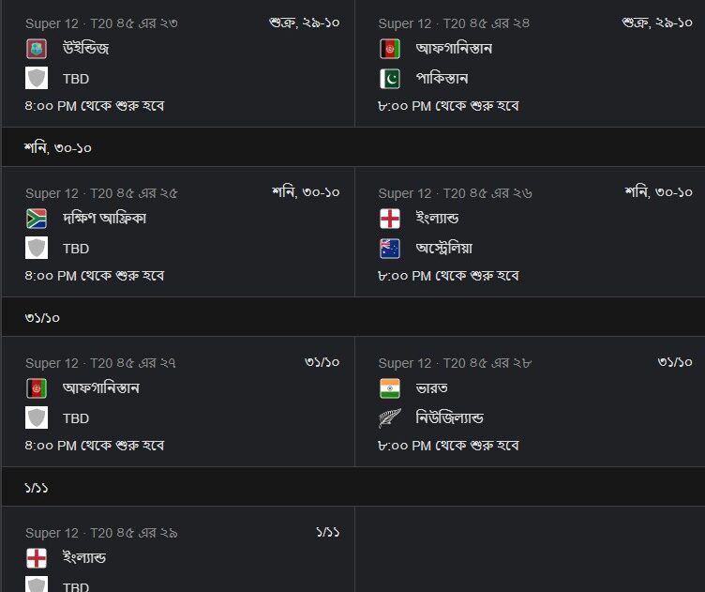The height and width of the screenshot is (592, 705).
Task: Click the West Indies team flag icon
Action: pos(37,49)
